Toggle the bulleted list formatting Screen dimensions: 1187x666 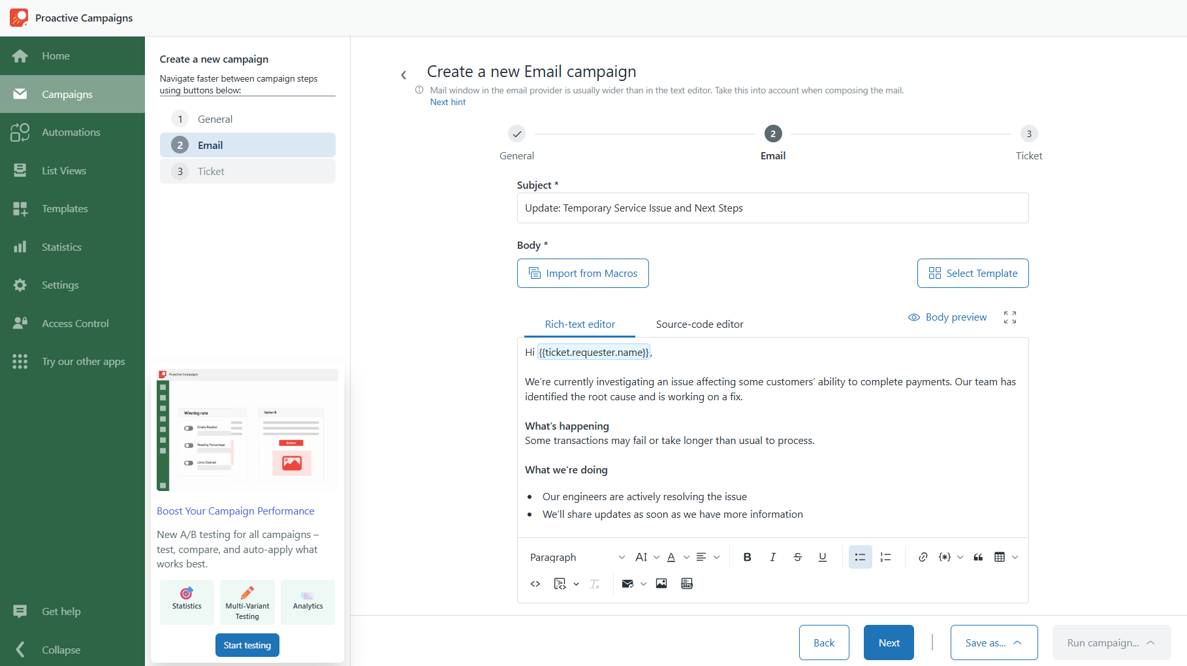click(x=860, y=557)
